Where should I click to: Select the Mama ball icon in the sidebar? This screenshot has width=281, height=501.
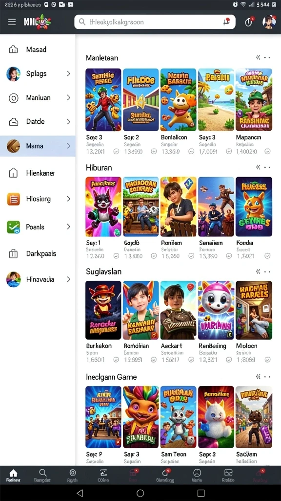click(x=13, y=146)
